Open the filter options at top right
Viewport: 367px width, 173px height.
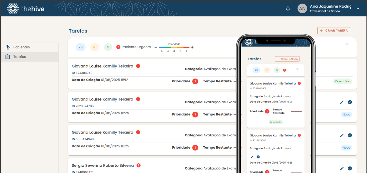coord(347,44)
